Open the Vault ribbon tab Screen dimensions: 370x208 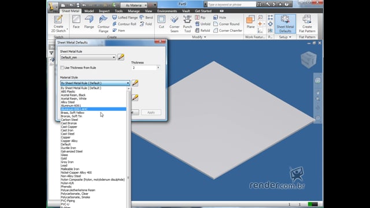186,11
